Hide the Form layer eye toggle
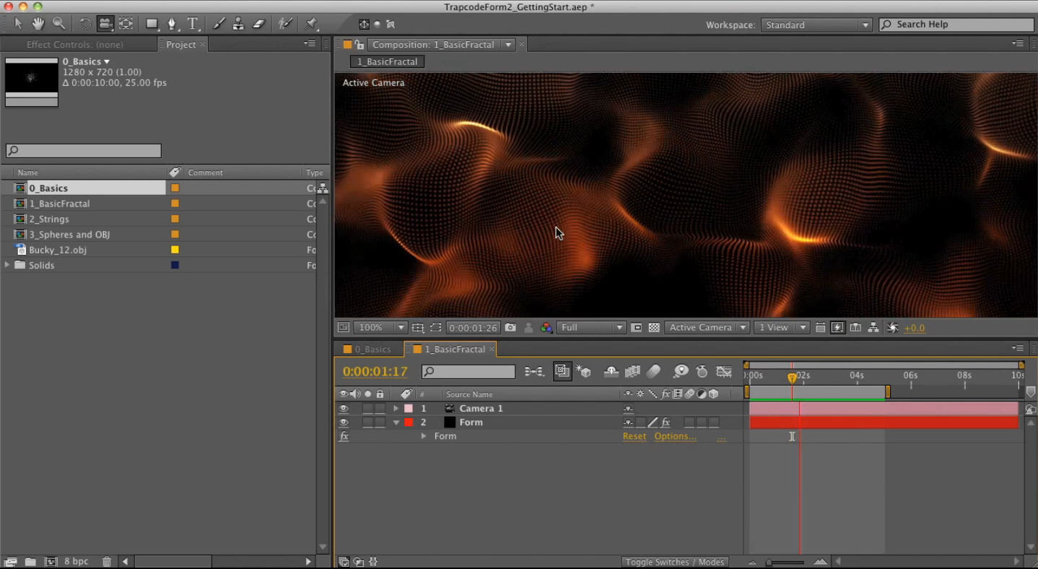Screen dimensions: 1038x569 click(x=344, y=422)
